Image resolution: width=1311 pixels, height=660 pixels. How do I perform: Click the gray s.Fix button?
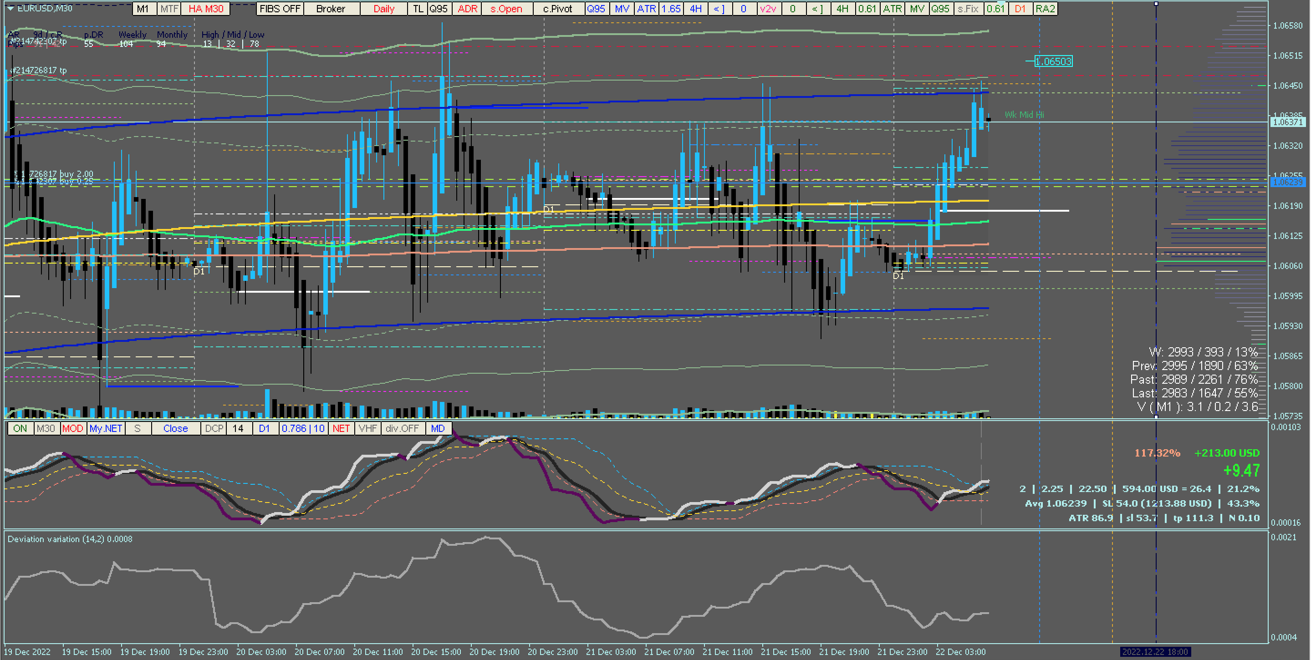pyautogui.click(x=968, y=9)
